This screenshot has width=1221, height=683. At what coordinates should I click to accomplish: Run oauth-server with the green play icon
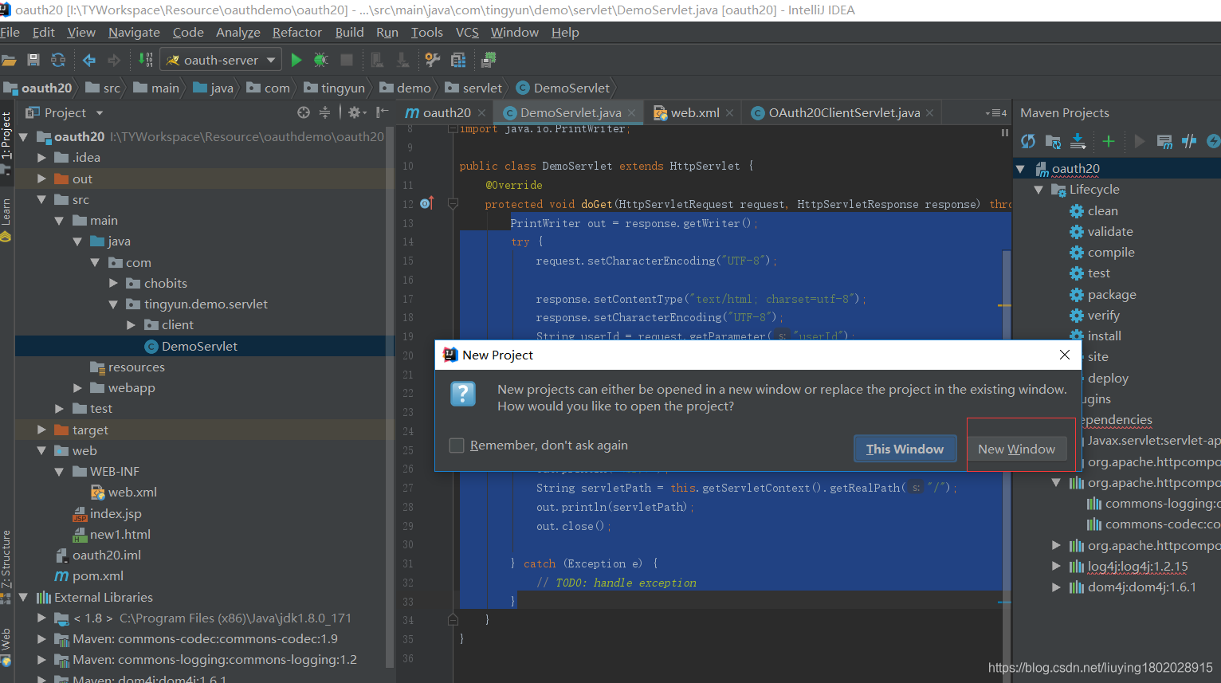point(296,60)
